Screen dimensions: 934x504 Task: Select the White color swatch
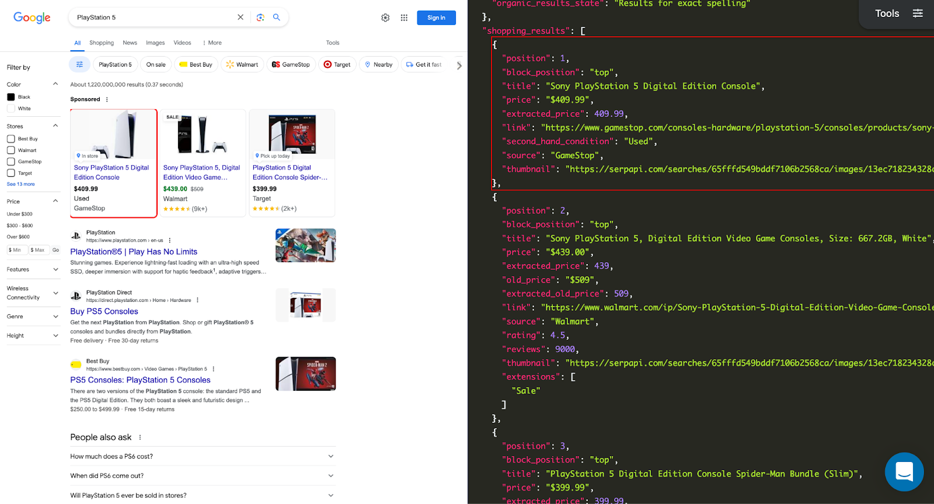(x=11, y=109)
